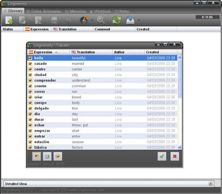Uncheck the casado row checkbox
This screenshot has width=222, height=194.
point(30,64)
